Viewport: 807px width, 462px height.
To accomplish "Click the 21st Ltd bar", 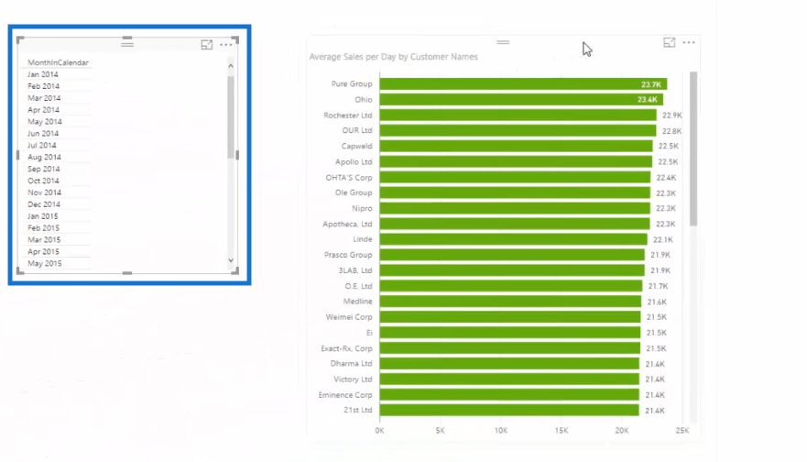I will pyautogui.click(x=509, y=410).
